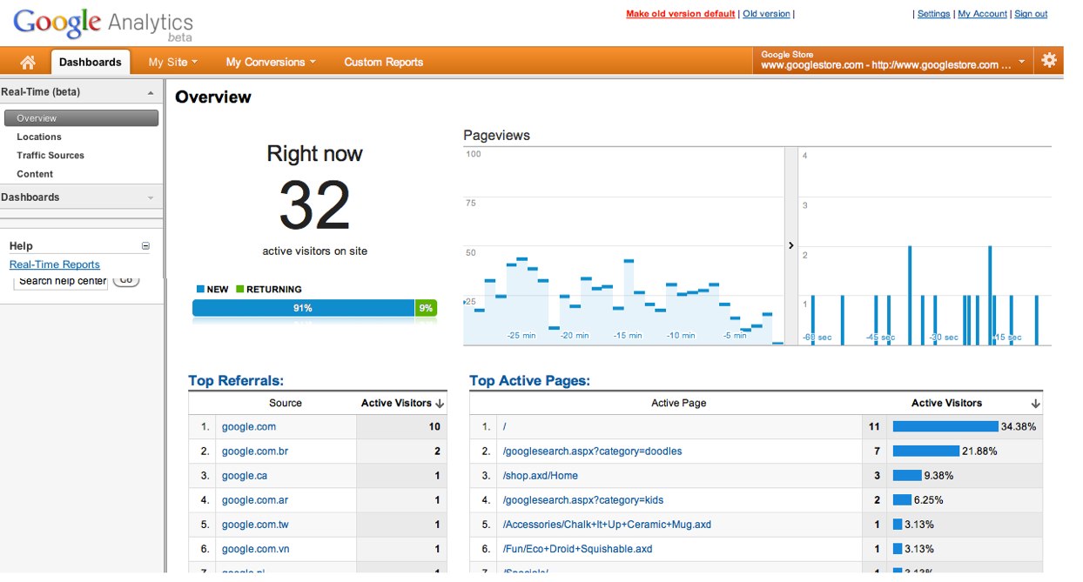Open the Real-Time Reports help link
The width and height of the screenshot is (1083, 582).
point(55,264)
